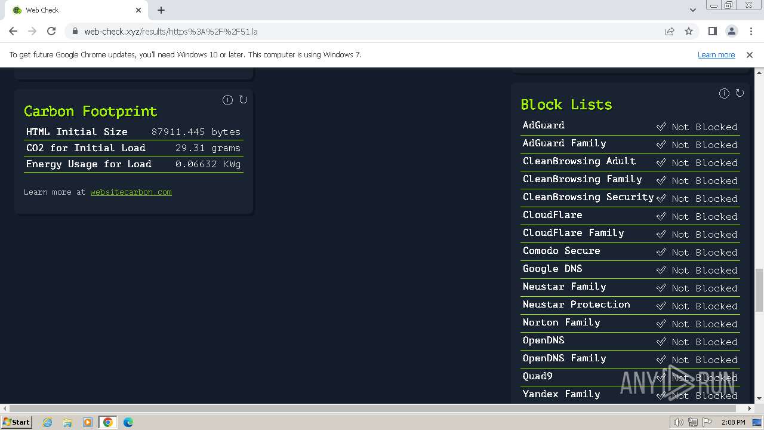Refresh the Block Lists card

[740, 93]
